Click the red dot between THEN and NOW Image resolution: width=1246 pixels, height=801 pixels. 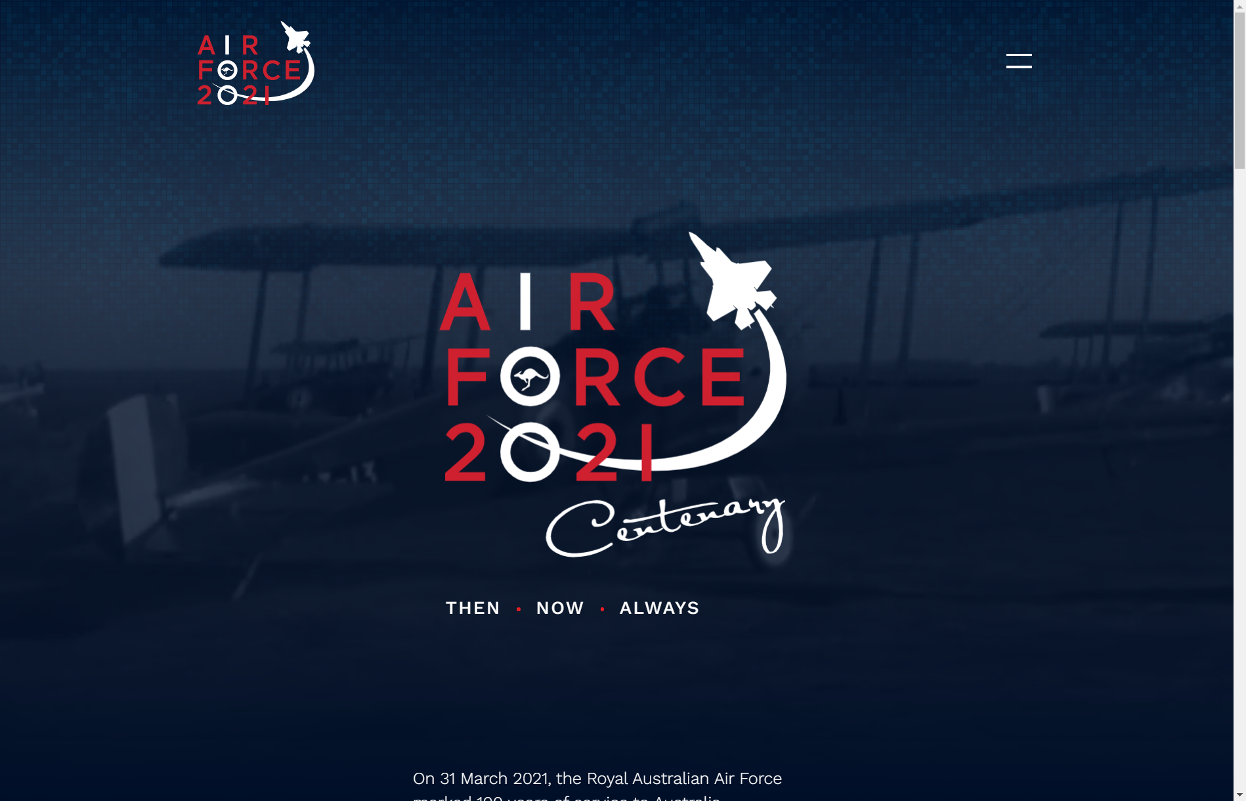coord(519,609)
